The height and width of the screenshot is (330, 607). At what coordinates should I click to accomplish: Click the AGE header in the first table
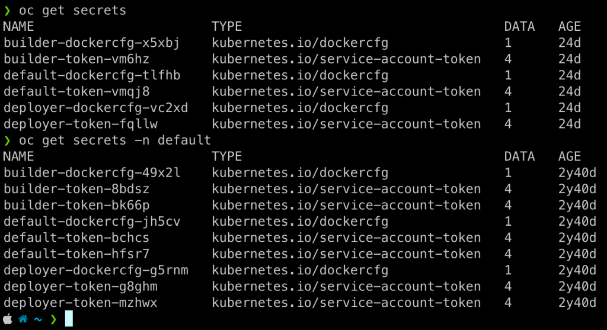pyautogui.click(x=569, y=27)
